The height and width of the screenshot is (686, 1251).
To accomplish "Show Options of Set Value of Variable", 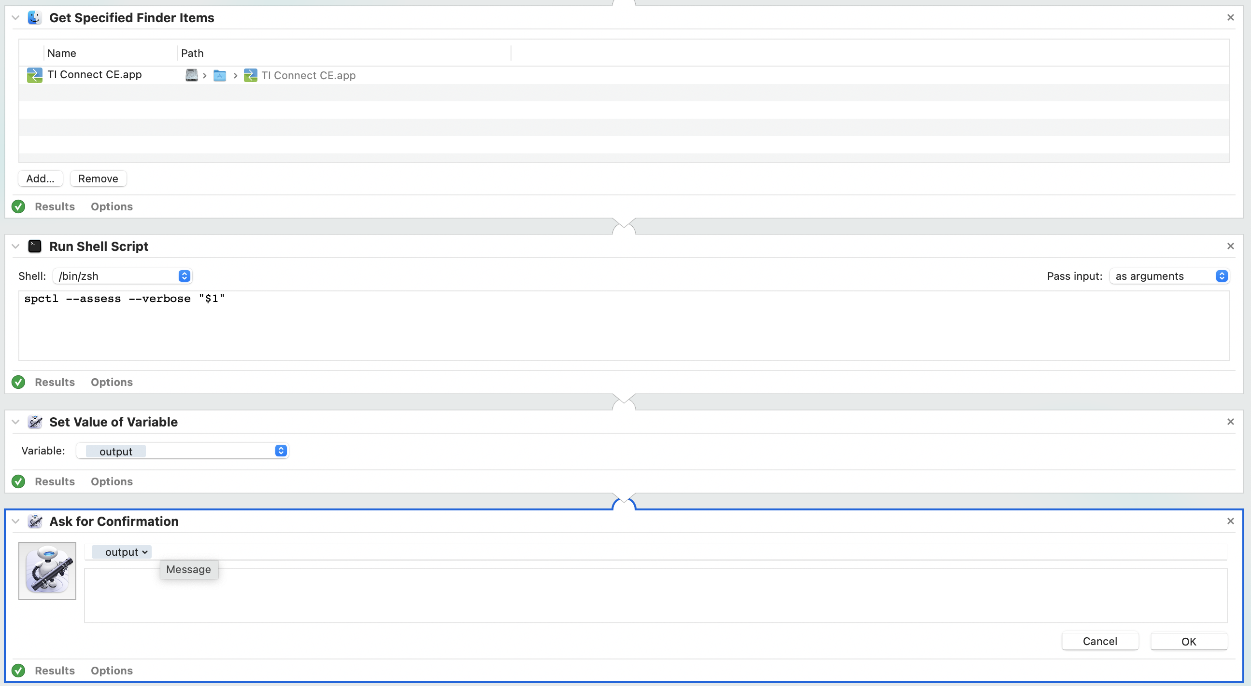I will tap(112, 481).
